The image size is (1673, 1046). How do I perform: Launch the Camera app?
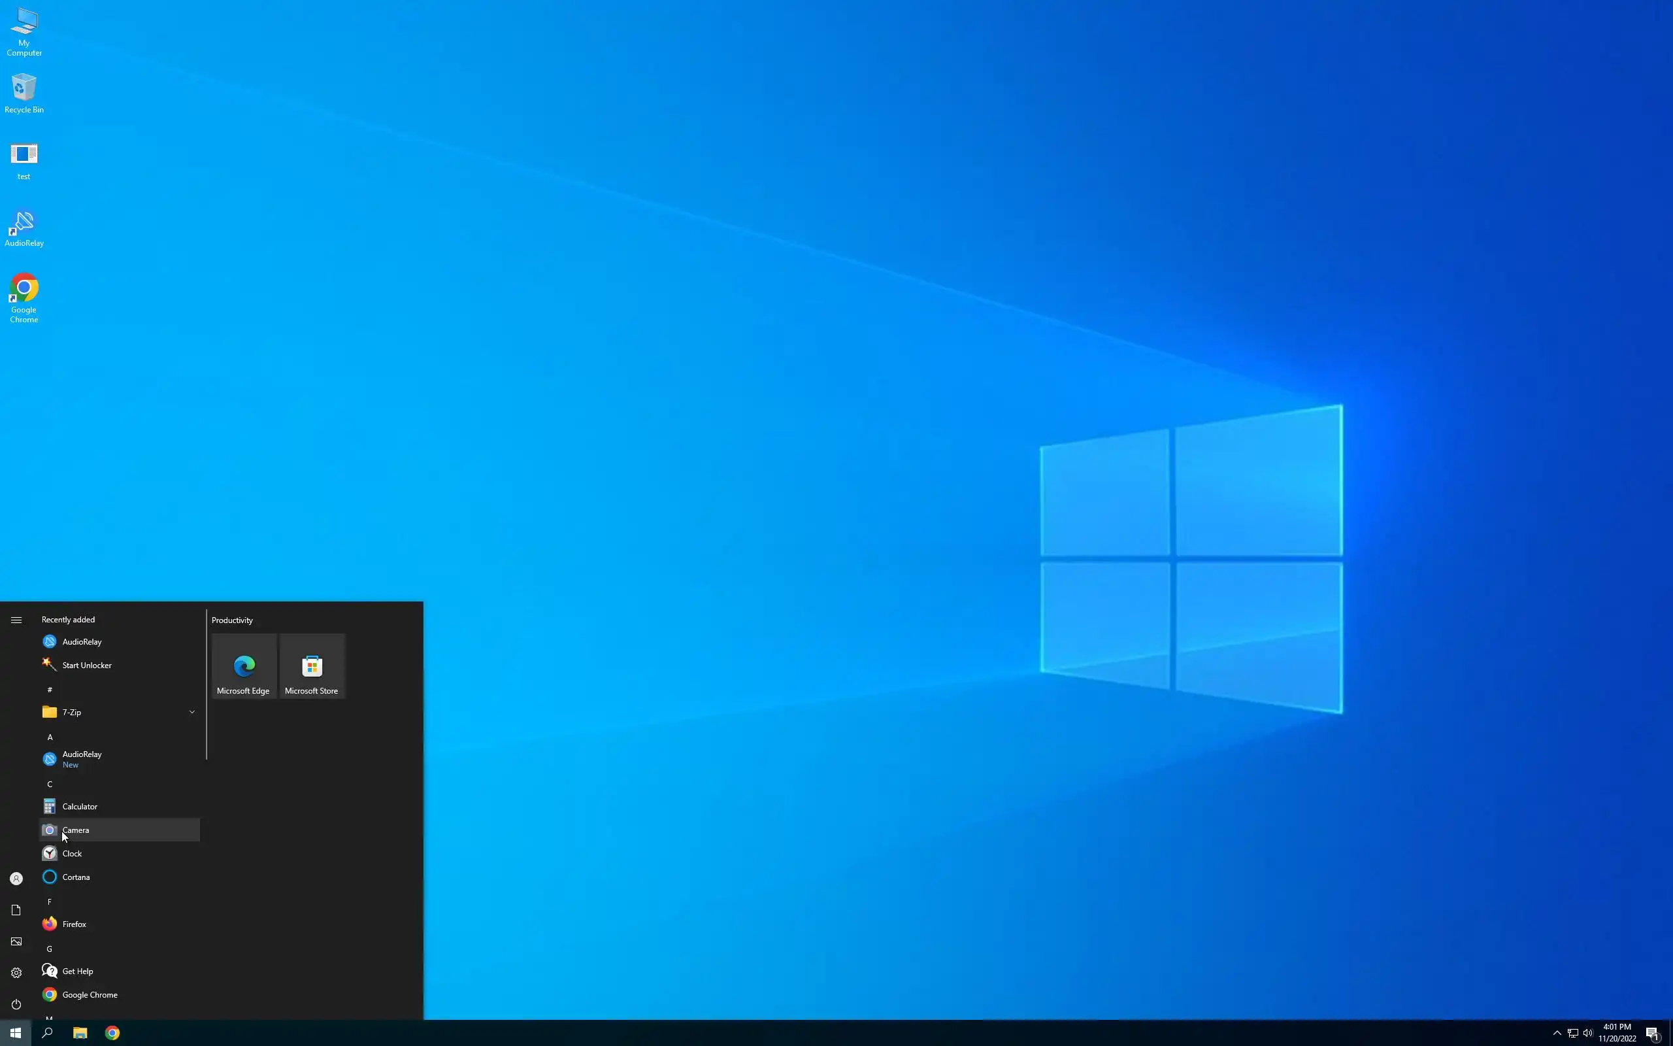pos(75,830)
